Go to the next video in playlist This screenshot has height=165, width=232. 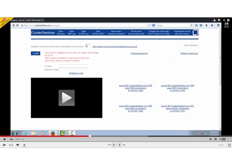[120, 145]
